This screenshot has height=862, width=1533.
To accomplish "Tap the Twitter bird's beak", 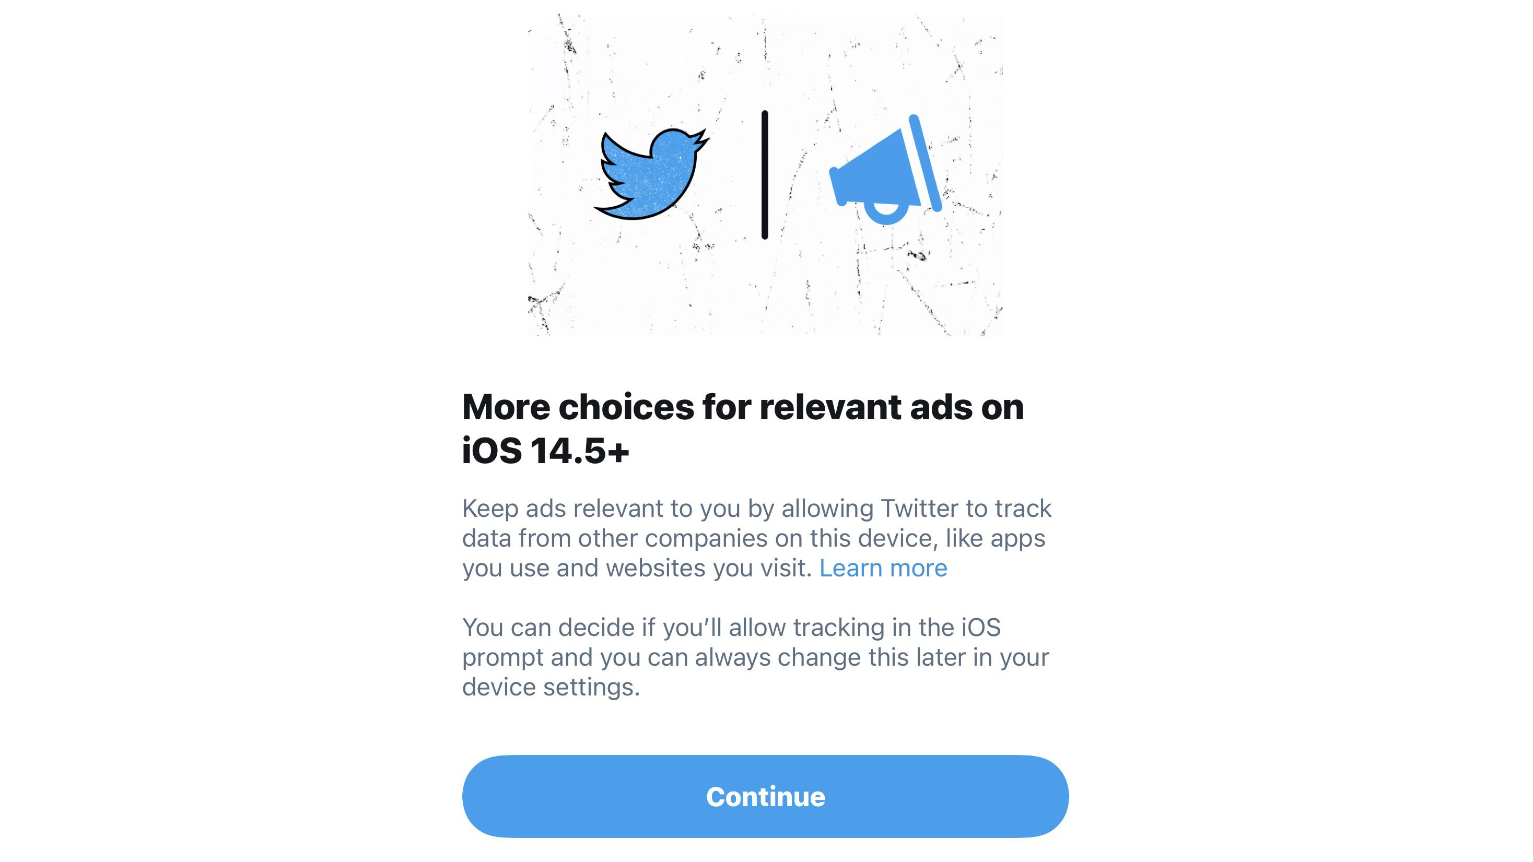I will click(x=702, y=140).
